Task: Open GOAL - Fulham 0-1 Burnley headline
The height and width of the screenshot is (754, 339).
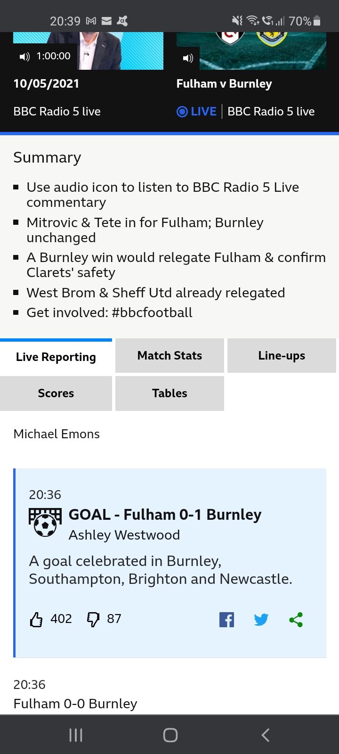Action: point(165,515)
